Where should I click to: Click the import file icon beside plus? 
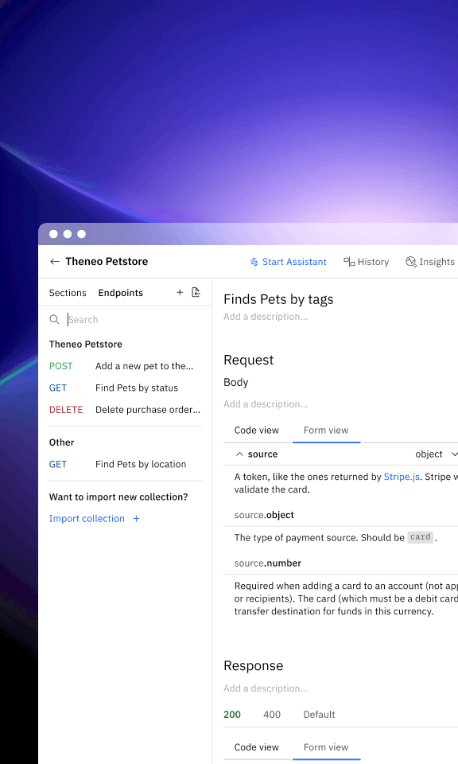(x=196, y=292)
